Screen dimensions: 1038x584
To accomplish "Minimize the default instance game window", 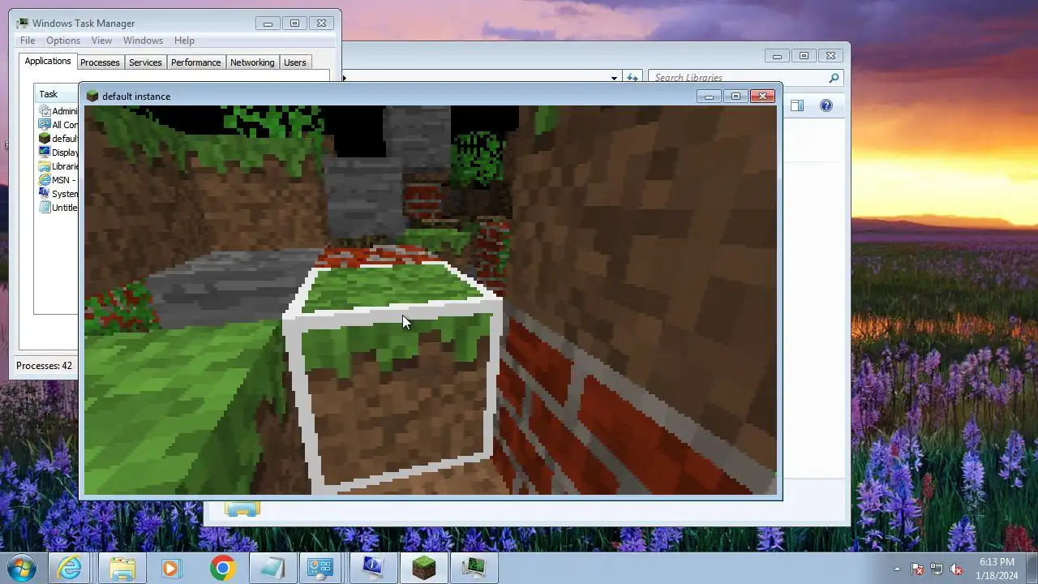I will [x=709, y=97].
